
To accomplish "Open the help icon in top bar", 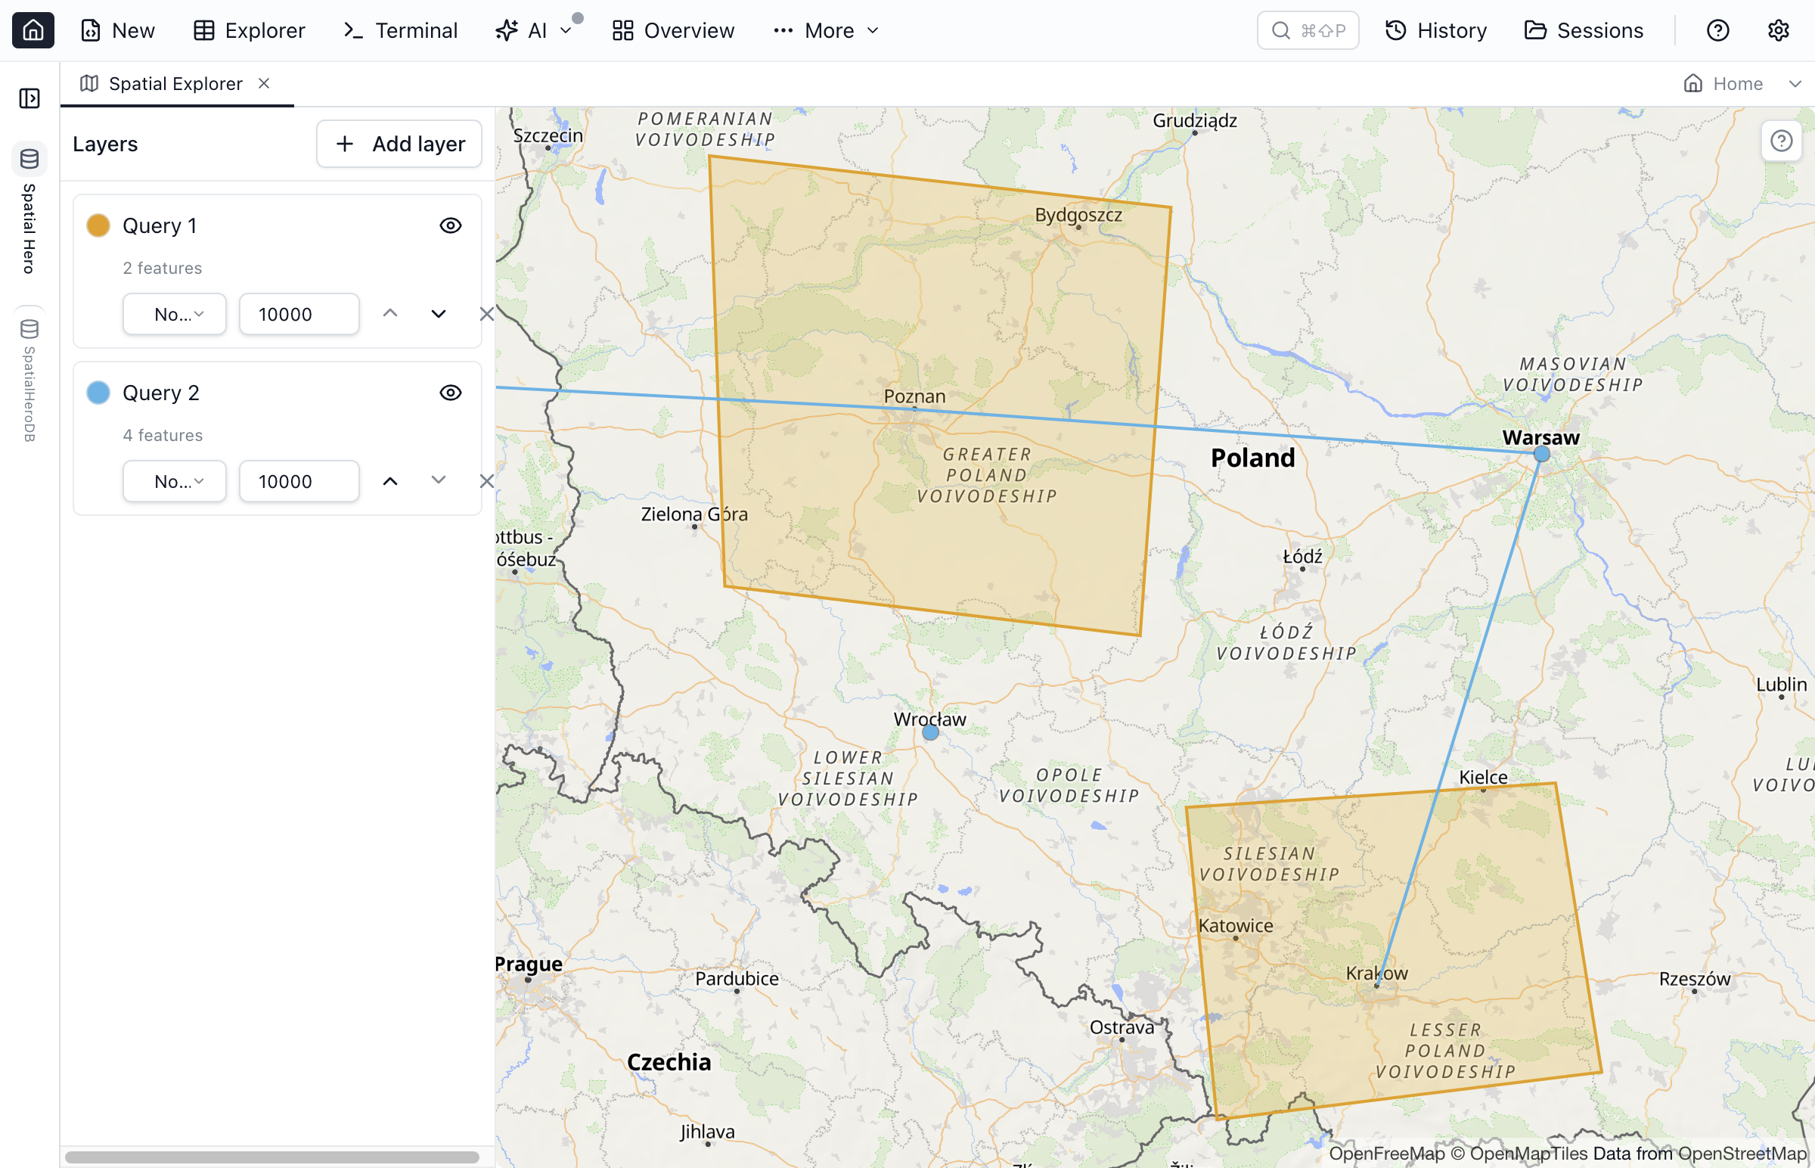I will click(1717, 30).
